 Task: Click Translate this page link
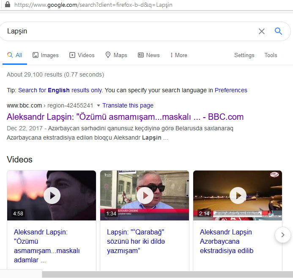[128, 105]
